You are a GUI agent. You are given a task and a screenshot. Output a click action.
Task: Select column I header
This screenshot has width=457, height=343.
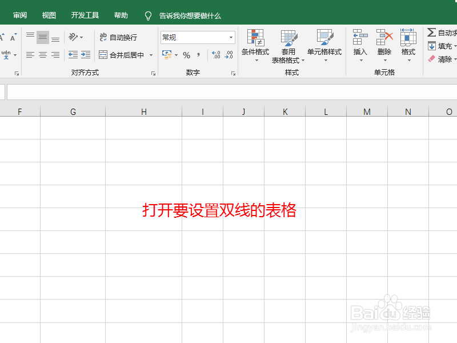203,111
